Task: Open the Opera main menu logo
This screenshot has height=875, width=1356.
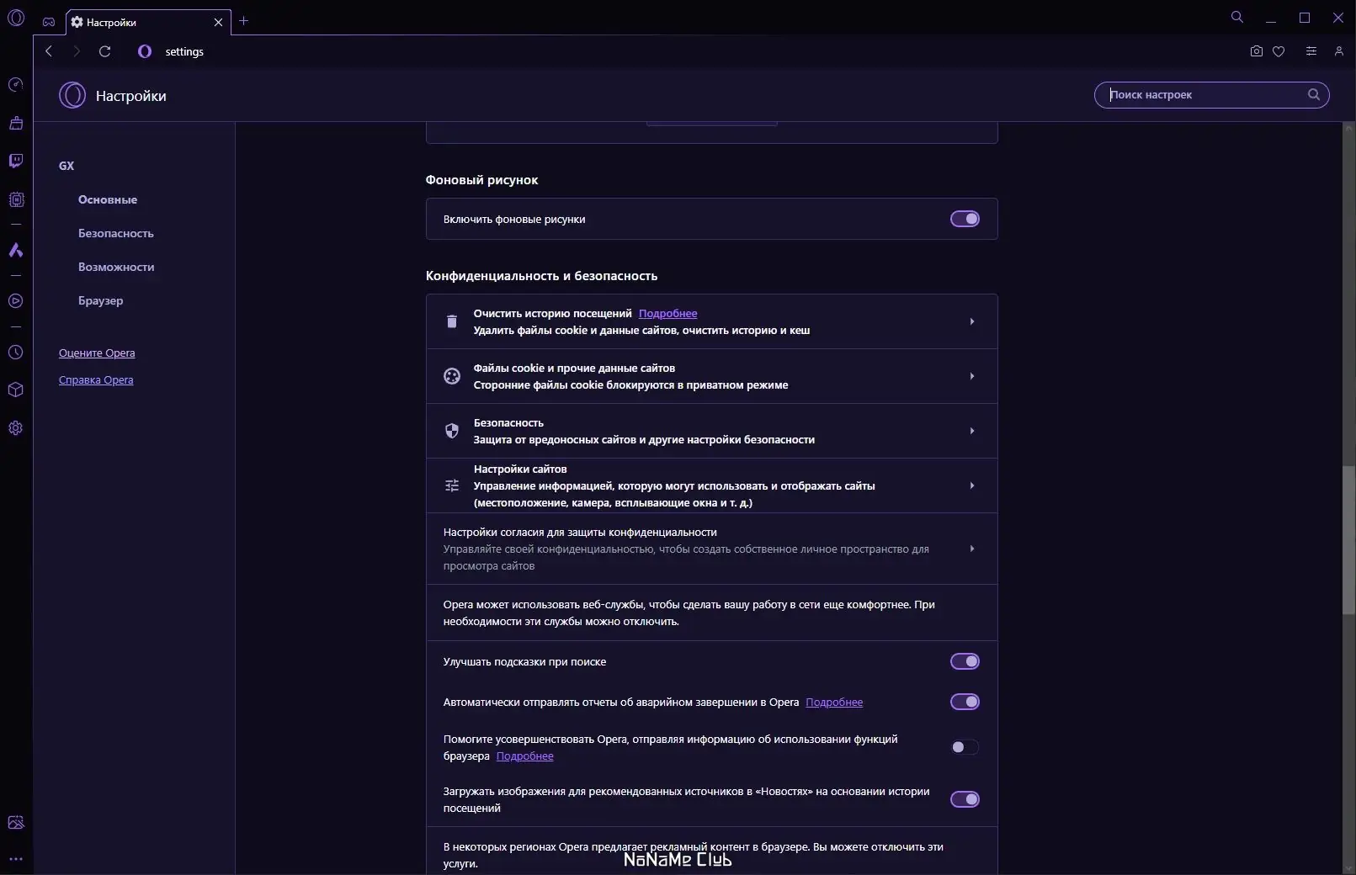Action: (x=16, y=18)
